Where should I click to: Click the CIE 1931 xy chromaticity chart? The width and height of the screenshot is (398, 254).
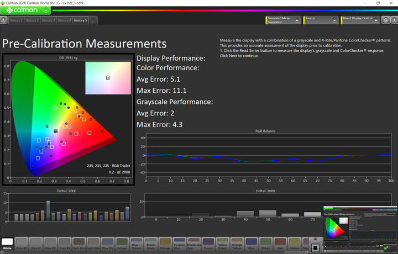69,119
